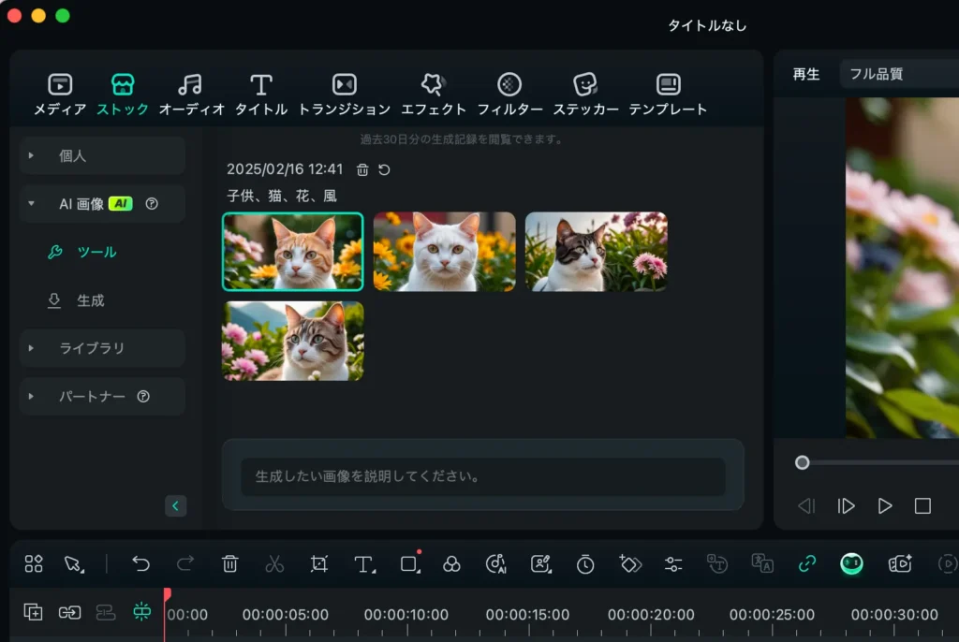This screenshot has height=642, width=959.
Task: Toggle the green magnetic snap icon on timeline
Action: tap(141, 612)
